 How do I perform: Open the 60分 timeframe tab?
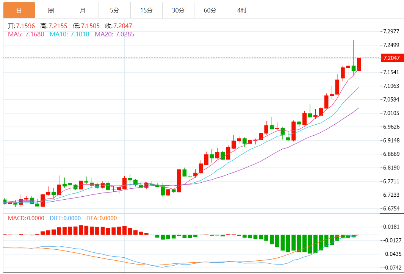pos(210,11)
